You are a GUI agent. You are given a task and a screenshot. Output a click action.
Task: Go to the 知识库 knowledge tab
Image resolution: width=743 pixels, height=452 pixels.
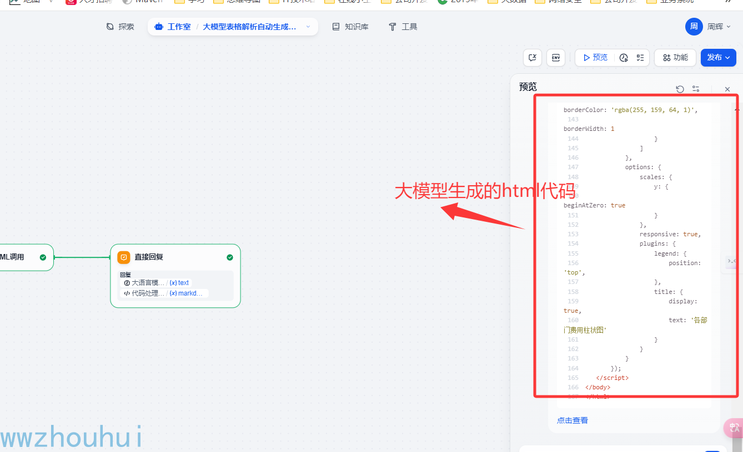(350, 27)
